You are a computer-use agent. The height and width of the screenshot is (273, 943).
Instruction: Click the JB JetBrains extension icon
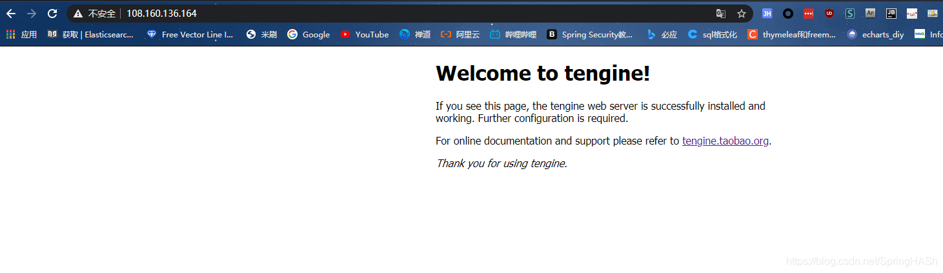(x=891, y=14)
